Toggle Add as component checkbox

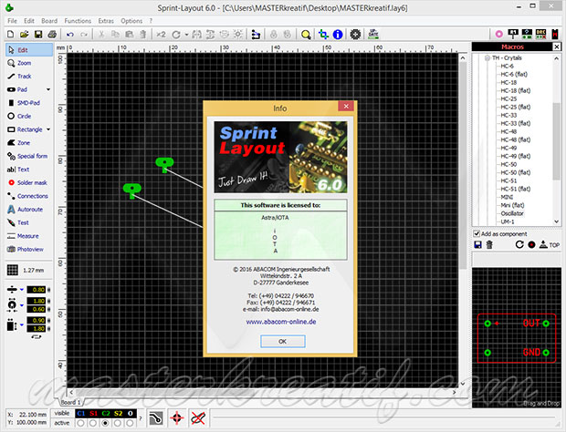(477, 233)
